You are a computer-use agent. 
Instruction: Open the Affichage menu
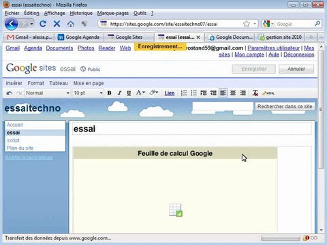[x=54, y=13]
